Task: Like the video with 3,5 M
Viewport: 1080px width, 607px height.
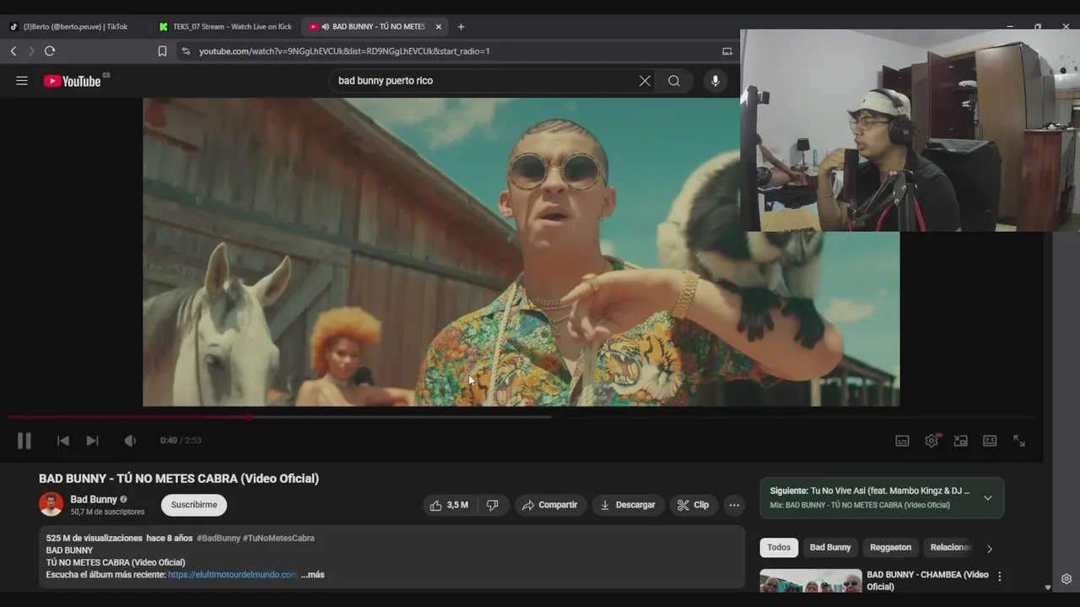Action: [x=449, y=505]
